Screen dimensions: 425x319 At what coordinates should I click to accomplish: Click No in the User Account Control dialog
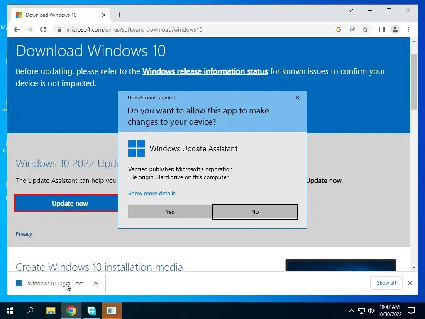click(x=255, y=212)
